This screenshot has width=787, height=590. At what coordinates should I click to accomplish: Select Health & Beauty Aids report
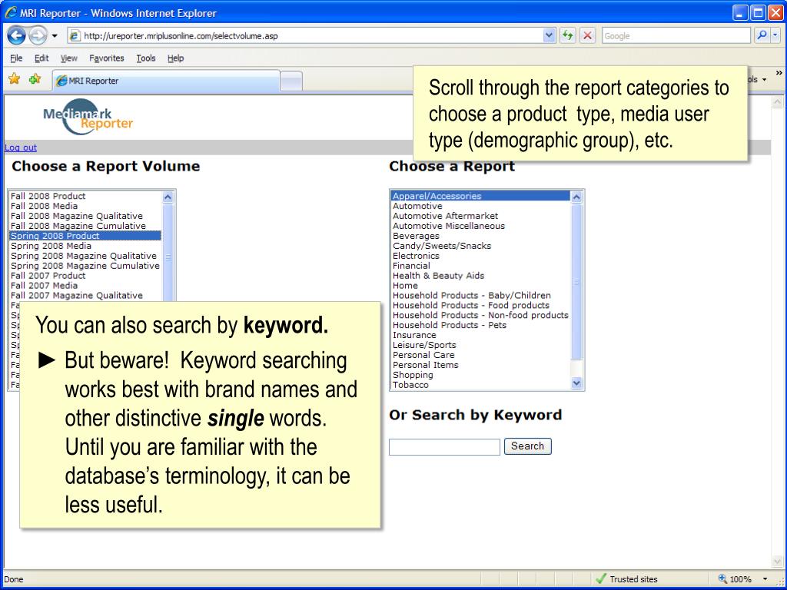pyautogui.click(x=481, y=276)
